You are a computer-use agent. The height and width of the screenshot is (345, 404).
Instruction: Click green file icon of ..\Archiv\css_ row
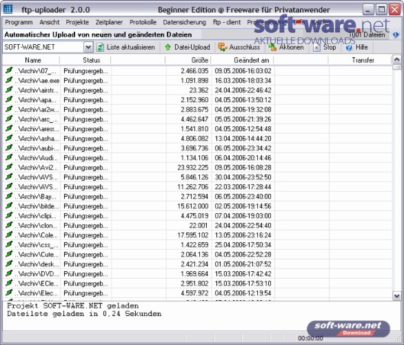point(9,244)
